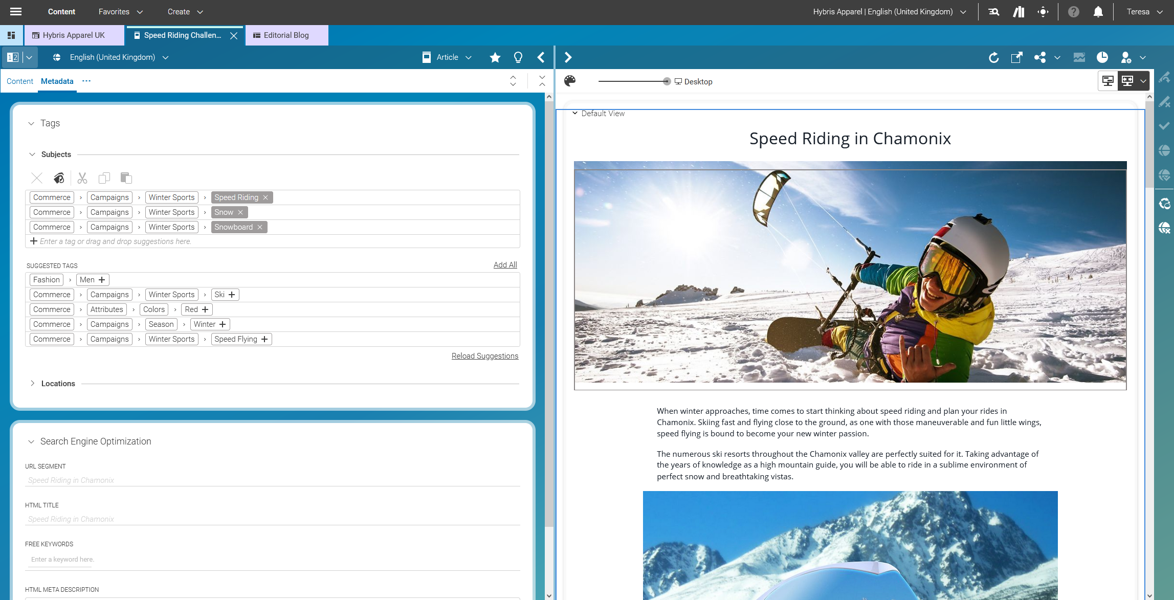
Task: Switch preview to single Desktop view mode
Action: (1107, 80)
